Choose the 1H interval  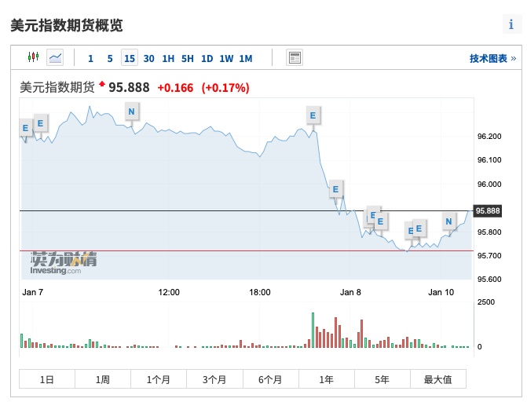tap(168, 58)
